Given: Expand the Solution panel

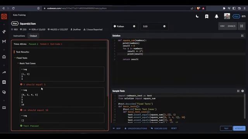Looking at the screenshot, I should (242, 36).
